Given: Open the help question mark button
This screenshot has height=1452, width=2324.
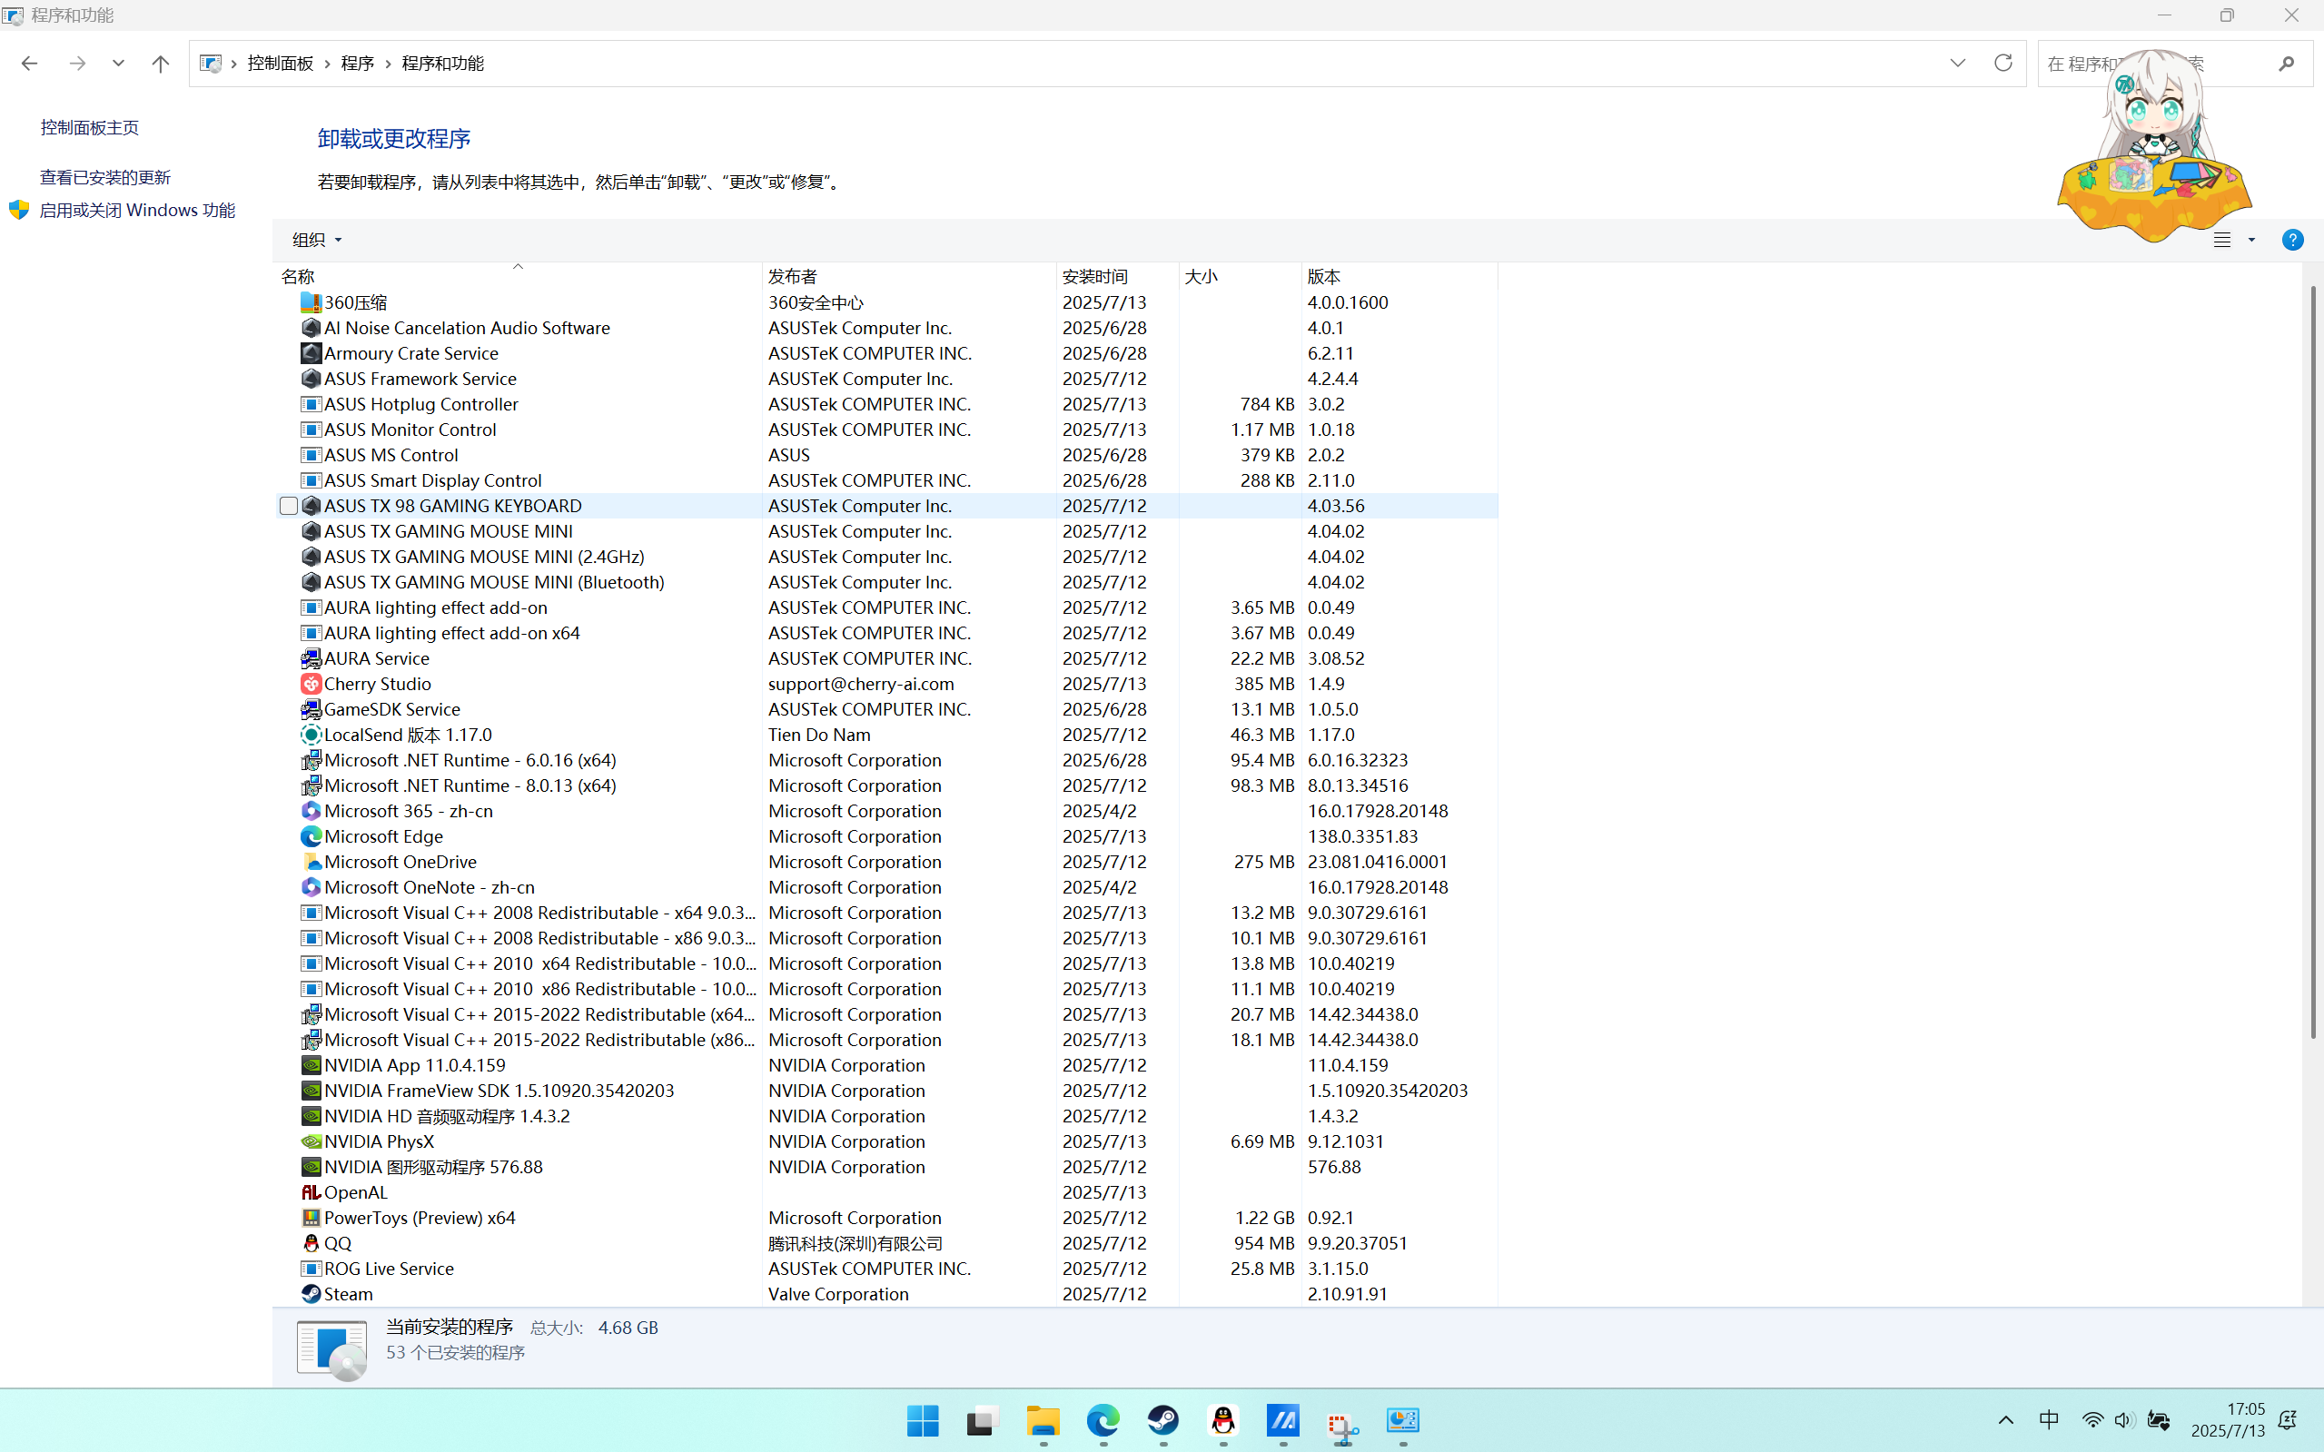Looking at the screenshot, I should 2292,240.
